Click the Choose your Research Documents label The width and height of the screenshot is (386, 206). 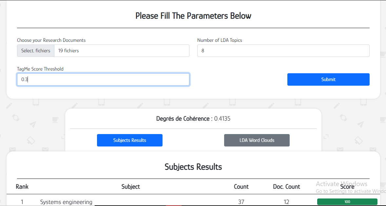[x=51, y=40]
